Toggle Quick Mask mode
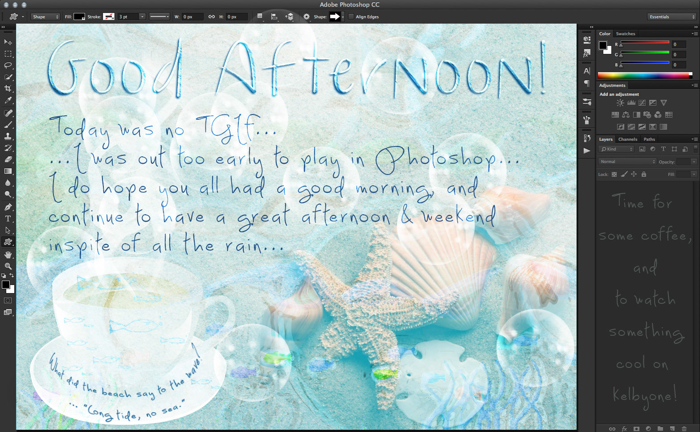The image size is (700, 432). pos(8,301)
